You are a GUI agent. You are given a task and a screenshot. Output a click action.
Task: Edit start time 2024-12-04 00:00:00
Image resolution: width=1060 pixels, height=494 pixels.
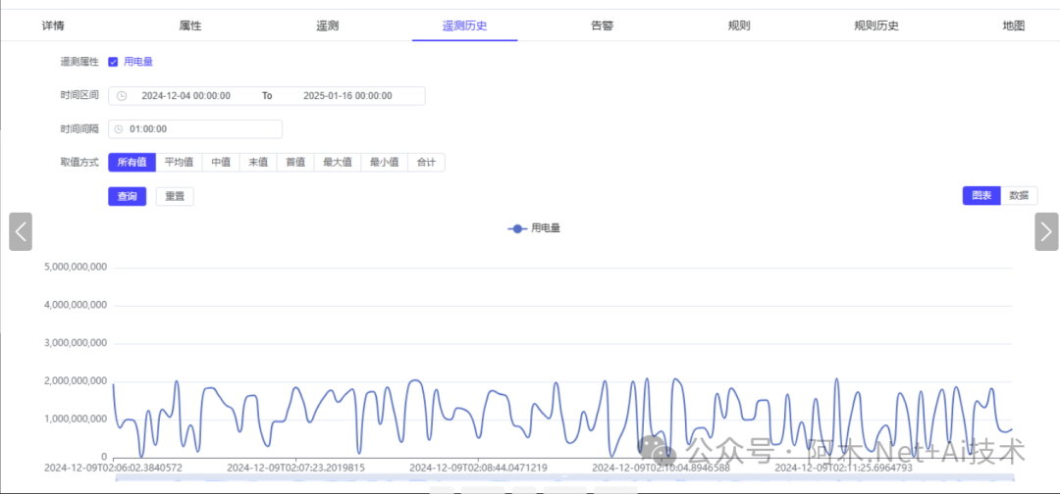click(185, 96)
